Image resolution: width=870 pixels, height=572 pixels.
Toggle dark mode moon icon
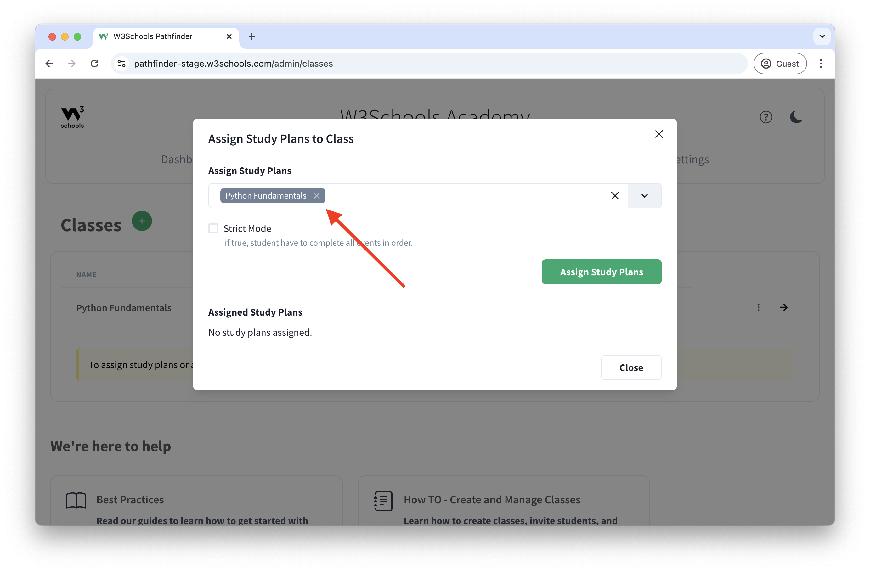click(795, 117)
